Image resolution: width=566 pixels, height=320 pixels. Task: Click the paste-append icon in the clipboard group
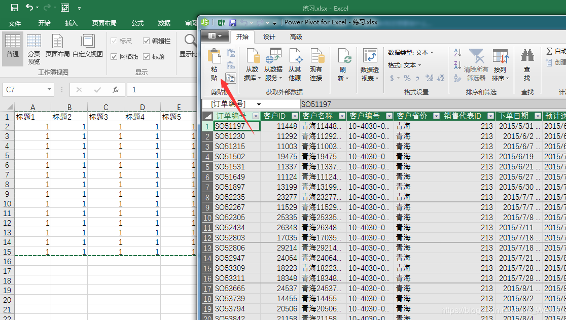pyautogui.click(x=231, y=53)
